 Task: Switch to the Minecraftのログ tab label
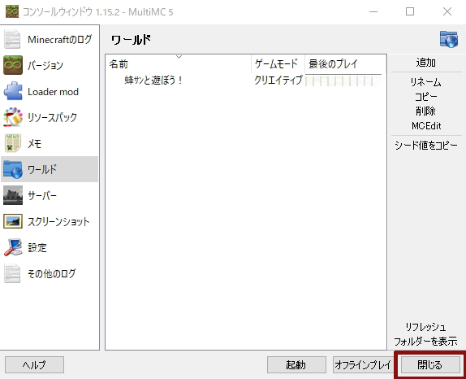click(x=60, y=39)
